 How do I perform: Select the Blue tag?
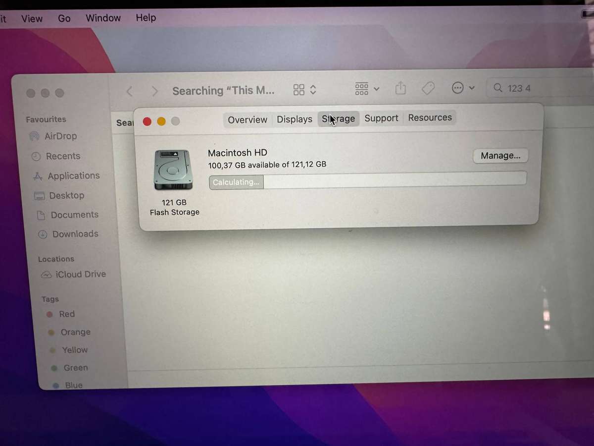(74, 385)
